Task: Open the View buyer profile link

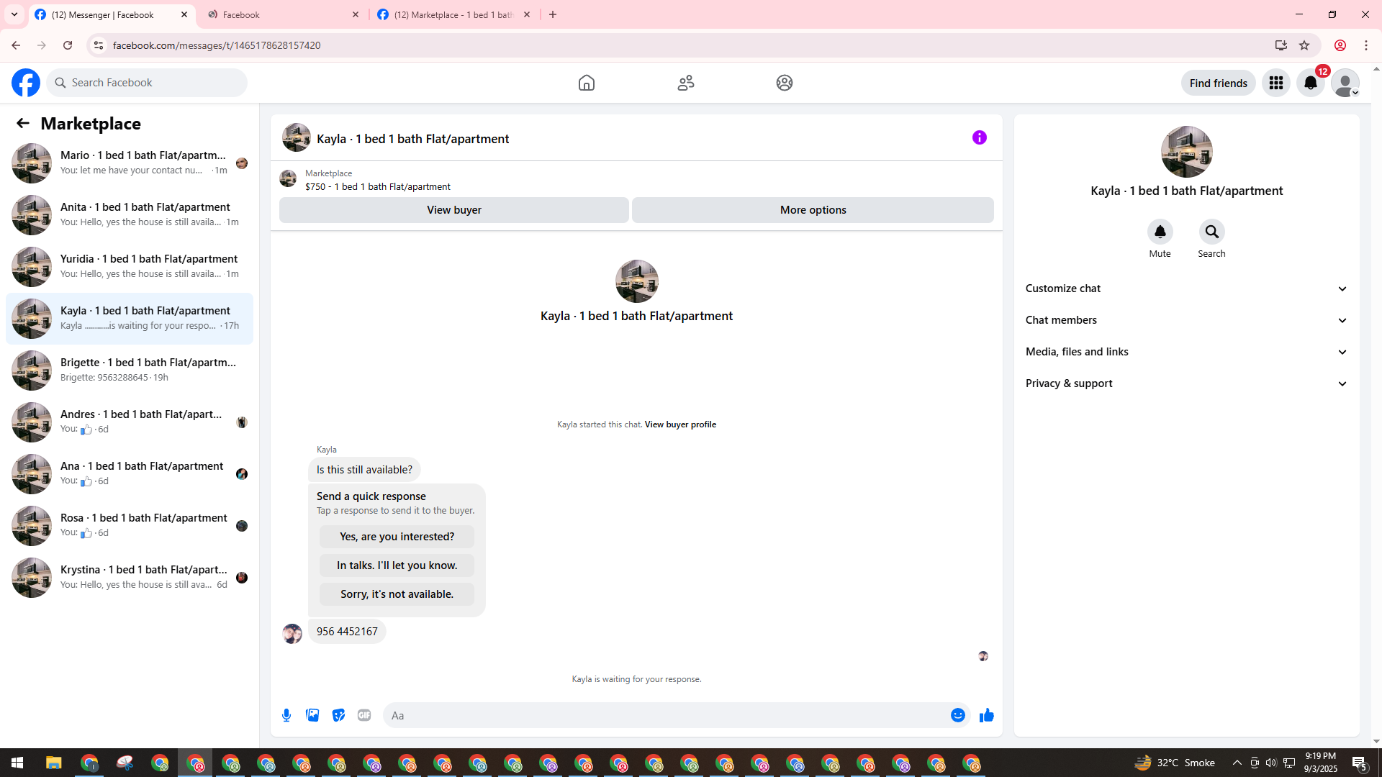Action: [680, 424]
